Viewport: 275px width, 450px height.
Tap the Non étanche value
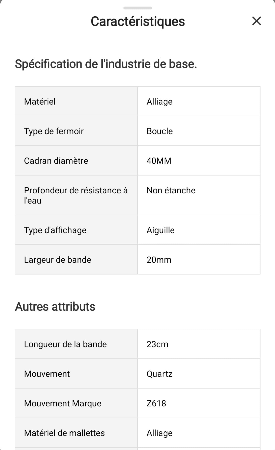click(171, 190)
